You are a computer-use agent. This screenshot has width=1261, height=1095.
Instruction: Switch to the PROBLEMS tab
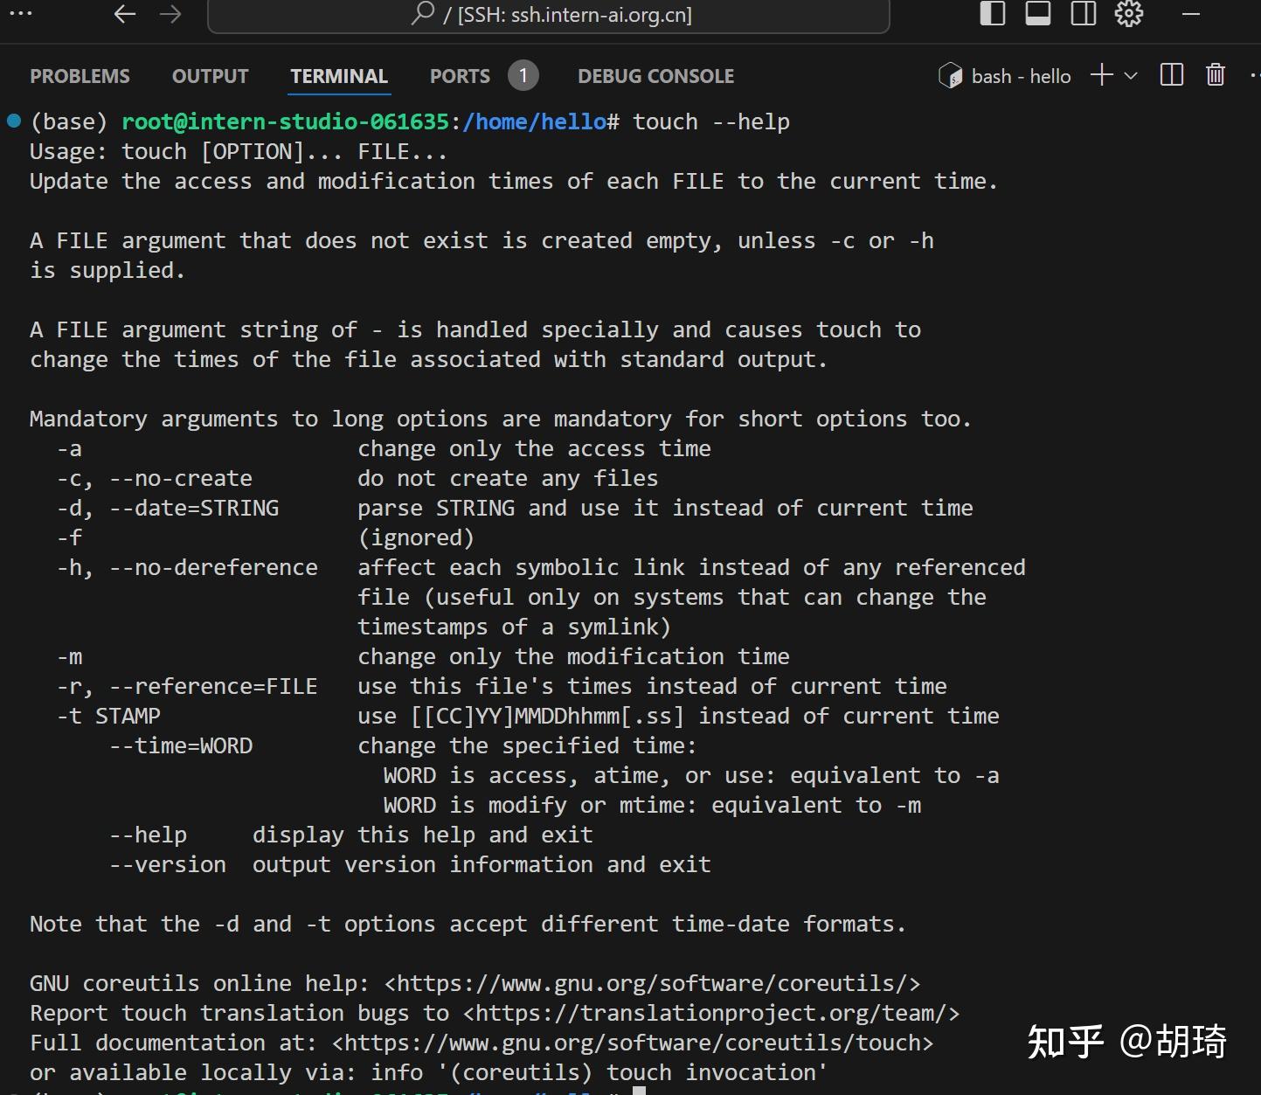[x=80, y=77]
